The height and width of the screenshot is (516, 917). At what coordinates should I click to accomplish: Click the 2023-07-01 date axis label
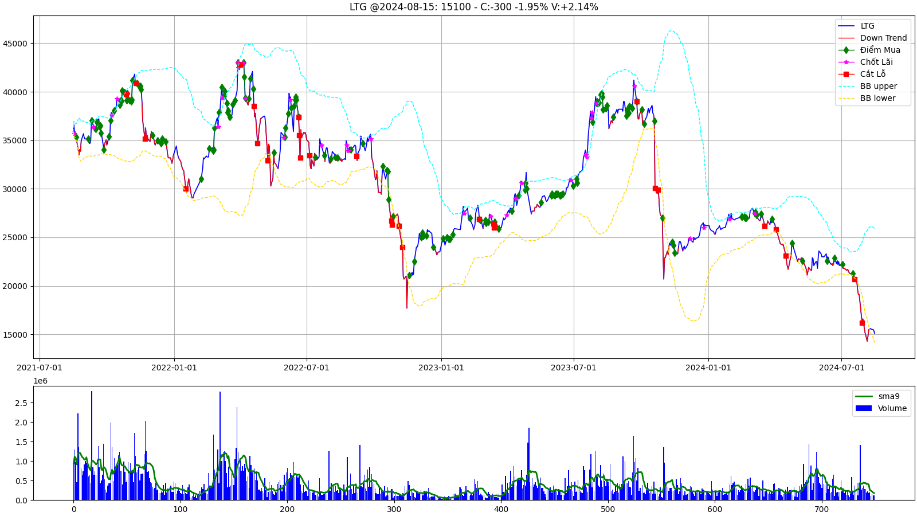[574, 368]
